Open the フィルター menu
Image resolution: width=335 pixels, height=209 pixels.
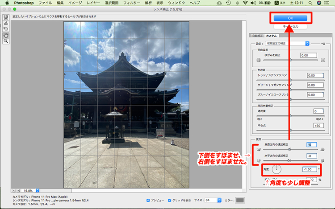(x=132, y=3)
